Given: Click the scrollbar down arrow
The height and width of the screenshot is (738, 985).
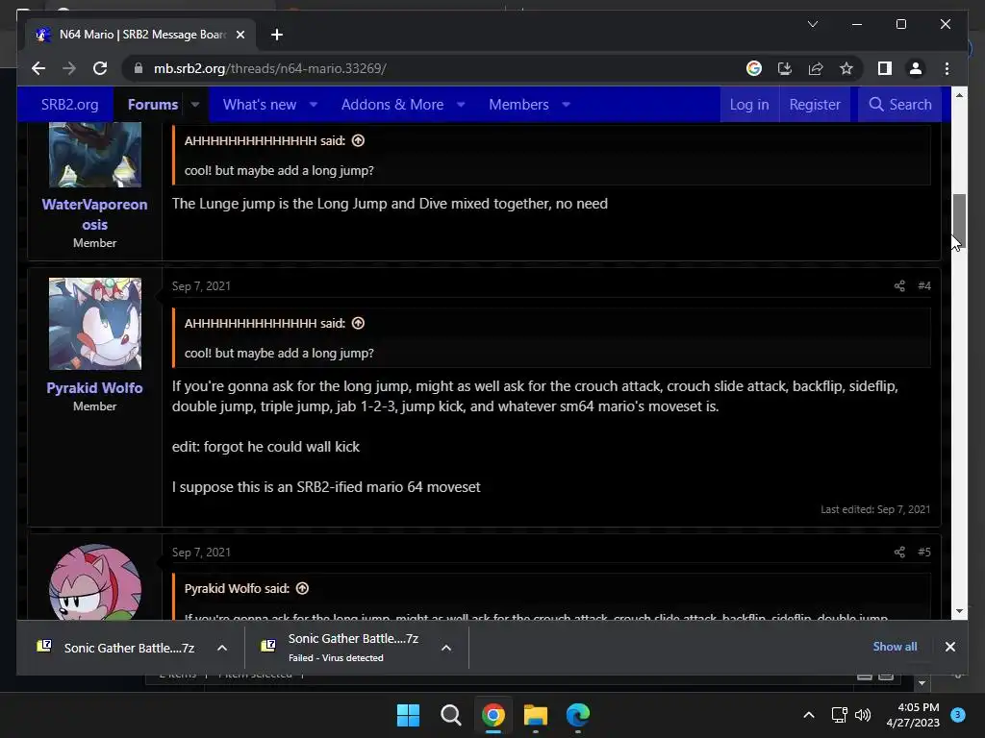Looking at the screenshot, I should tap(959, 610).
